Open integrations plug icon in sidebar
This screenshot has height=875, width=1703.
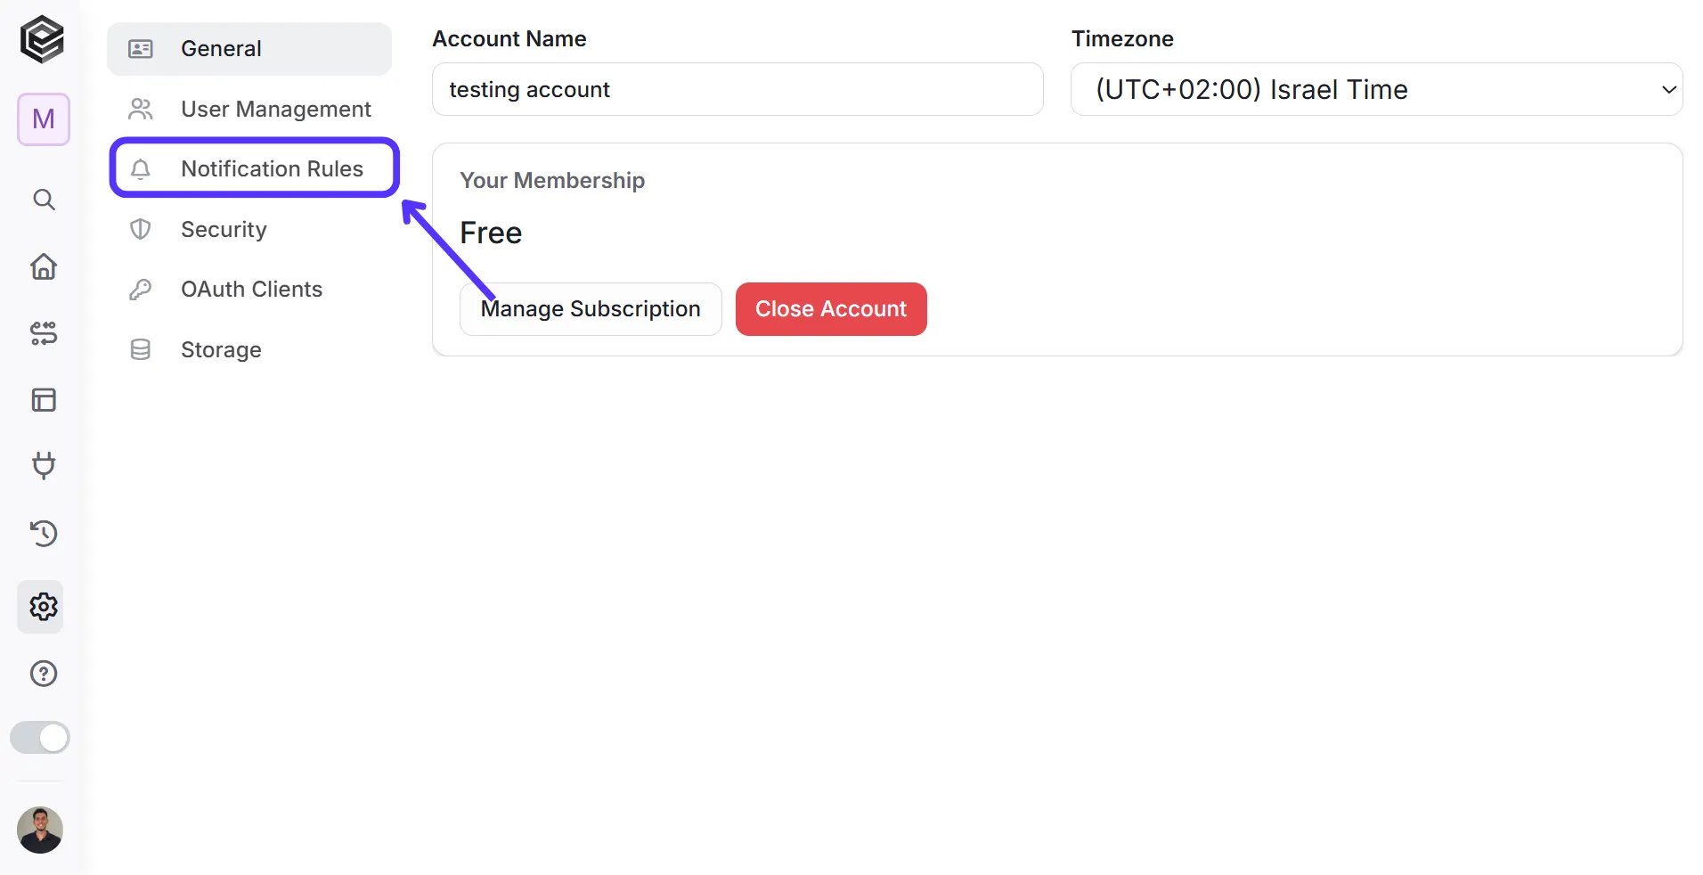pyautogui.click(x=44, y=466)
